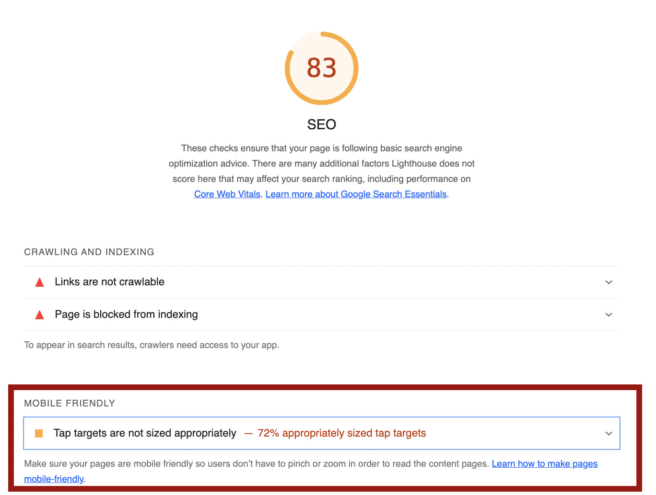Image resolution: width=656 pixels, height=495 pixels.
Task: Expand the Page is blocked from indexing audit
Action: click(322, 315)
